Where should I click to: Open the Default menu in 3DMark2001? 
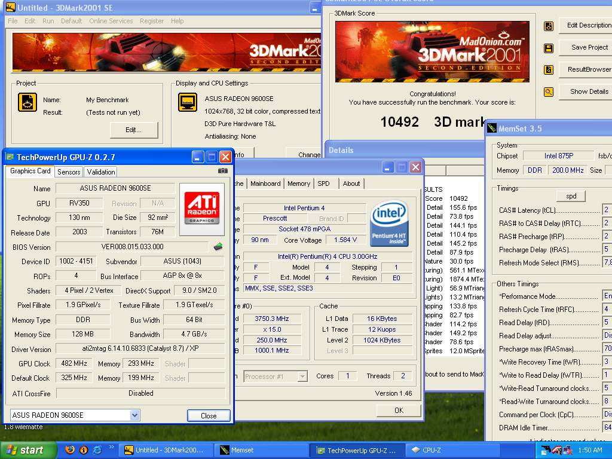[72, 21]
